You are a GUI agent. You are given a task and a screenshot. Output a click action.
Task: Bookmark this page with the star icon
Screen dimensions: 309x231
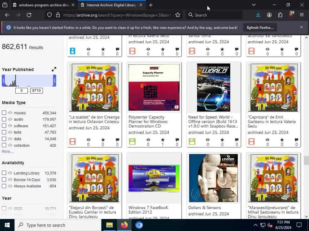point(177,15)
